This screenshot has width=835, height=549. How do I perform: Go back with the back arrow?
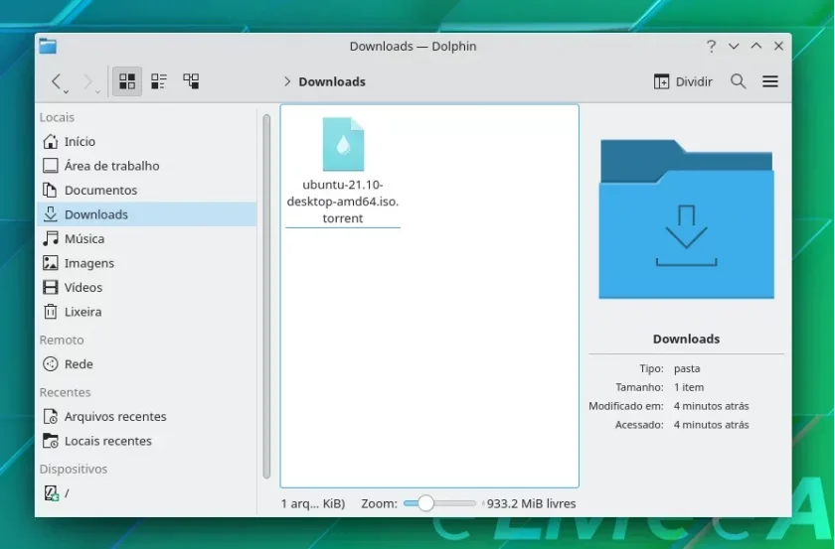pyautogui.click(x=56, y=81)
